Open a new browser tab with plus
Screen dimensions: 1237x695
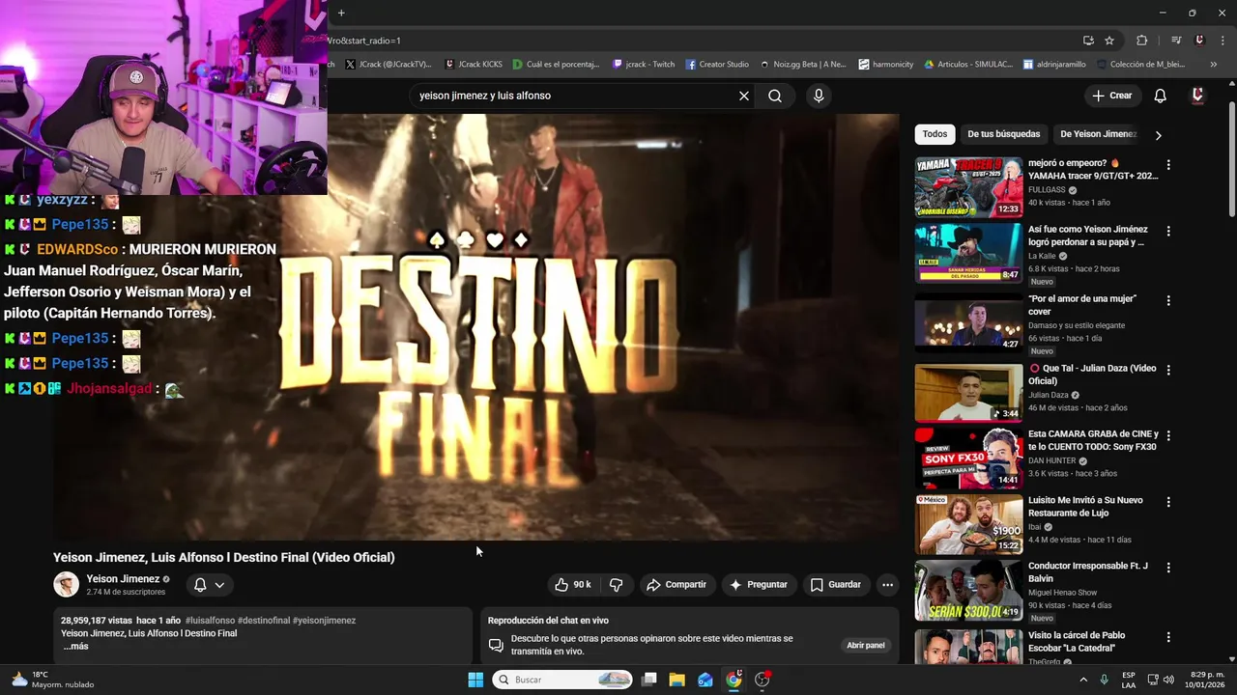[x=341, y=13]
